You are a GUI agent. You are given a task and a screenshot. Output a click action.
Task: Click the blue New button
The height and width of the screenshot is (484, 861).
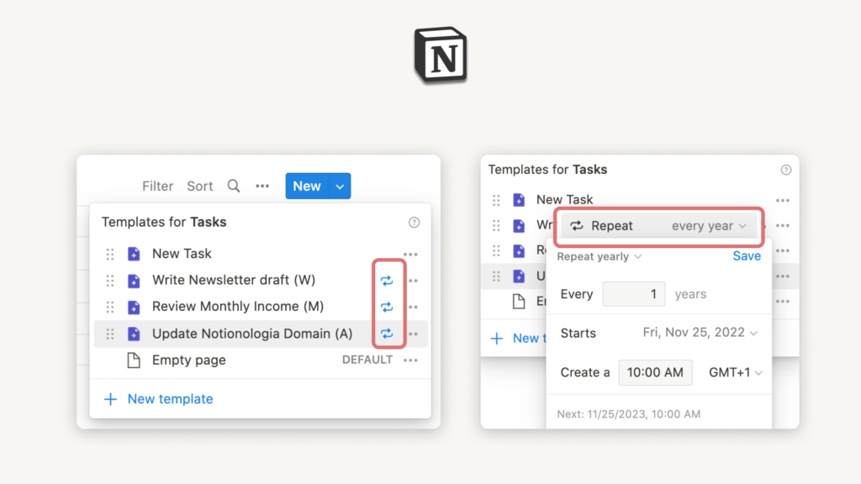click(x=307, y=186)
